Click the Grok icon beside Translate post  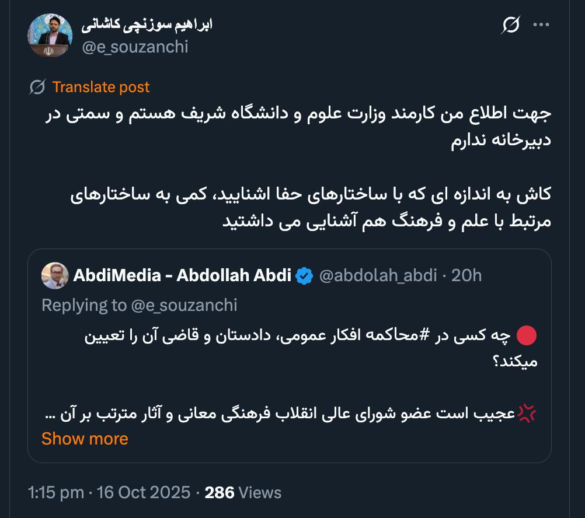37,87
